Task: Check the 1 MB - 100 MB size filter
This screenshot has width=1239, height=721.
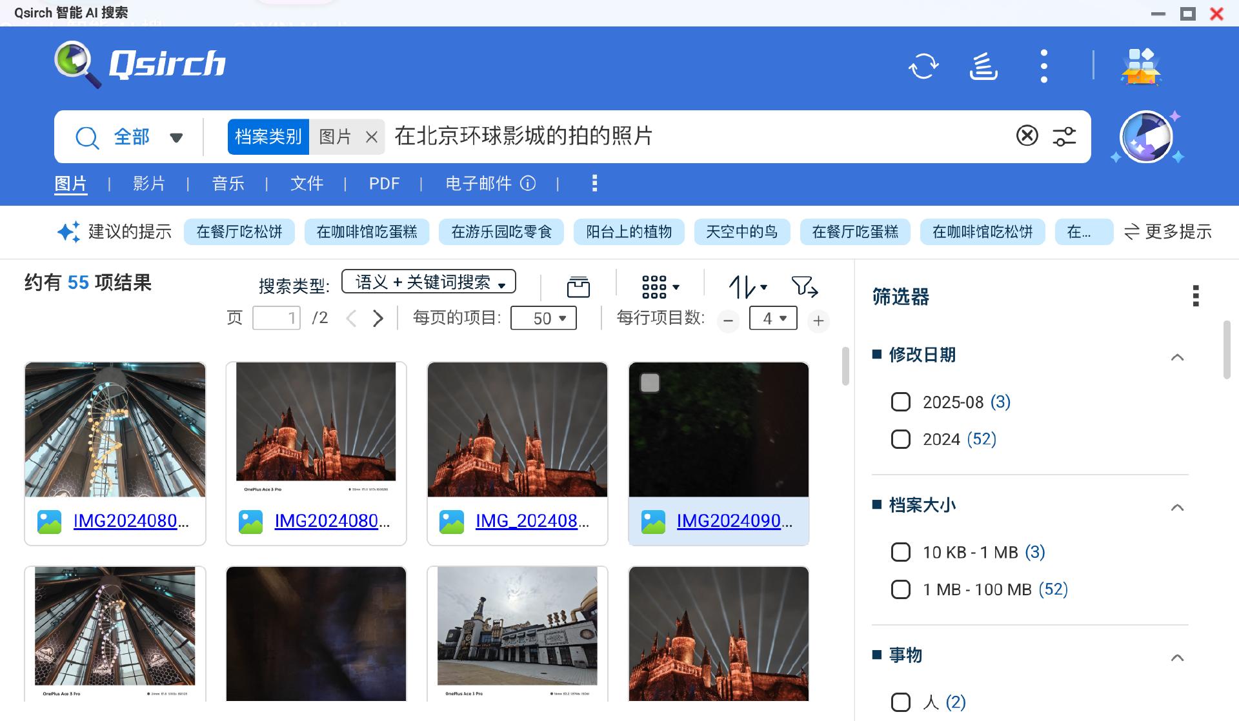Action: tap(900, 589)
